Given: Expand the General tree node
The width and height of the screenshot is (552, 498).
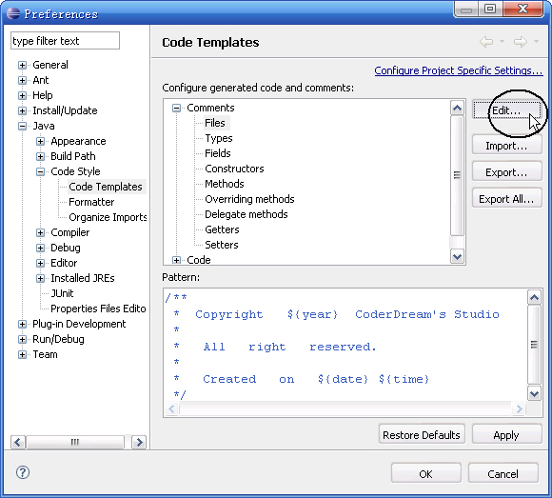Looking at the screenshot, I should (22, 65).
